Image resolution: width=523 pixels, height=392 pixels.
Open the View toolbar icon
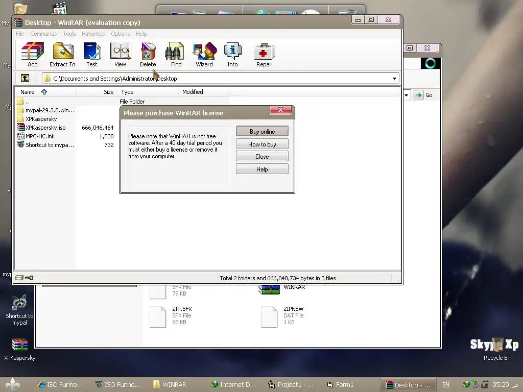[x=120, y=55]
